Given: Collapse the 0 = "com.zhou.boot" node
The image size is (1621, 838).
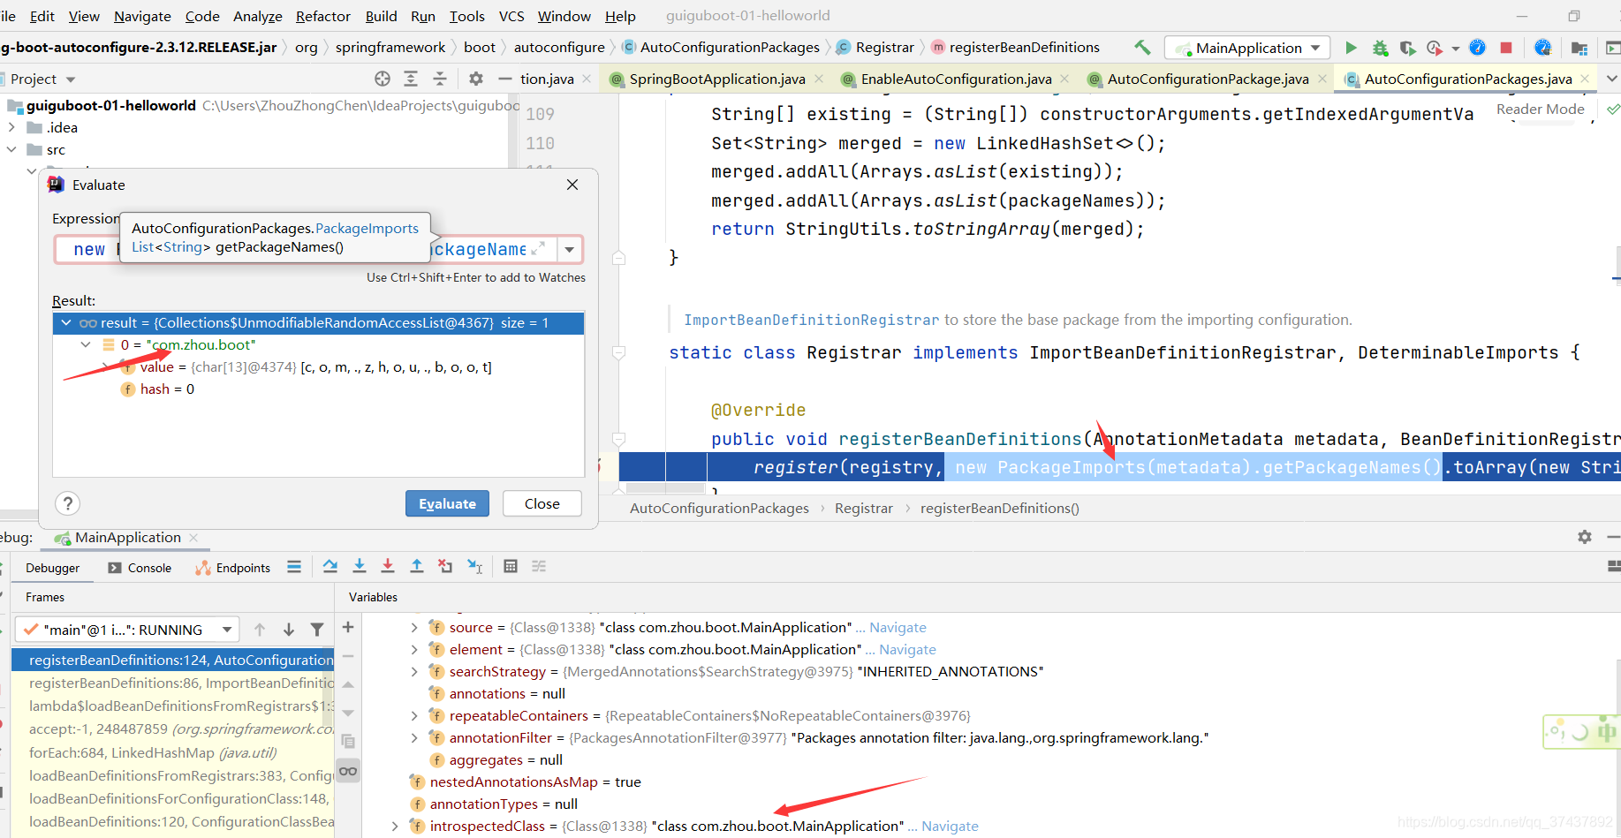Looking at the screenshot, I should point(86,344).
